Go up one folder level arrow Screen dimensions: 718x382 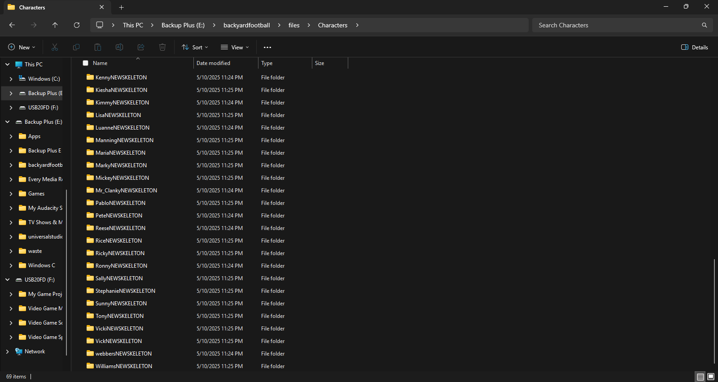click(x=55, y=25)
